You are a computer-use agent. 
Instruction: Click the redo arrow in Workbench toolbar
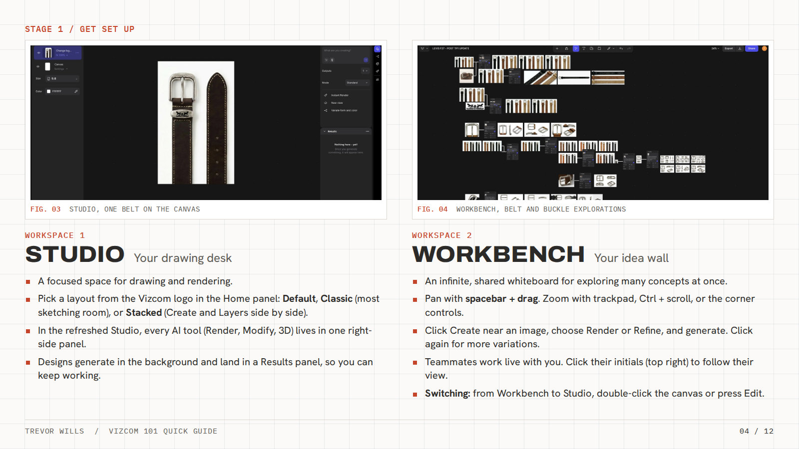pos(629,48)
